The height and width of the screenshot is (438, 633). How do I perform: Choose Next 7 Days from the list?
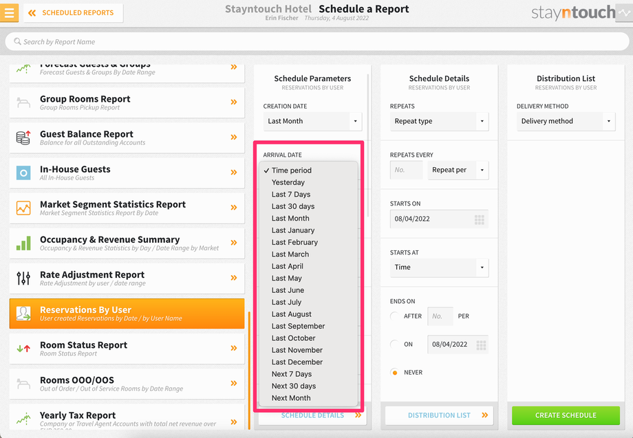(308, 374)
